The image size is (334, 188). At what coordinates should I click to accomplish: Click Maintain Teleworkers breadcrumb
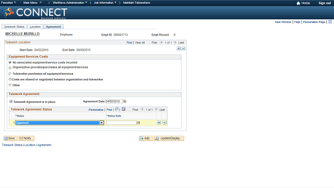point(136,3)
